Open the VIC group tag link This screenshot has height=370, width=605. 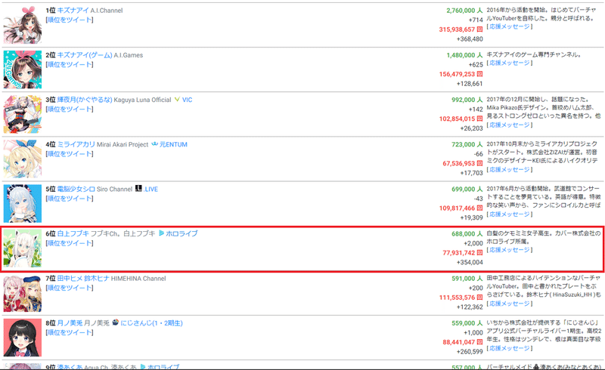tap(187, 100)
